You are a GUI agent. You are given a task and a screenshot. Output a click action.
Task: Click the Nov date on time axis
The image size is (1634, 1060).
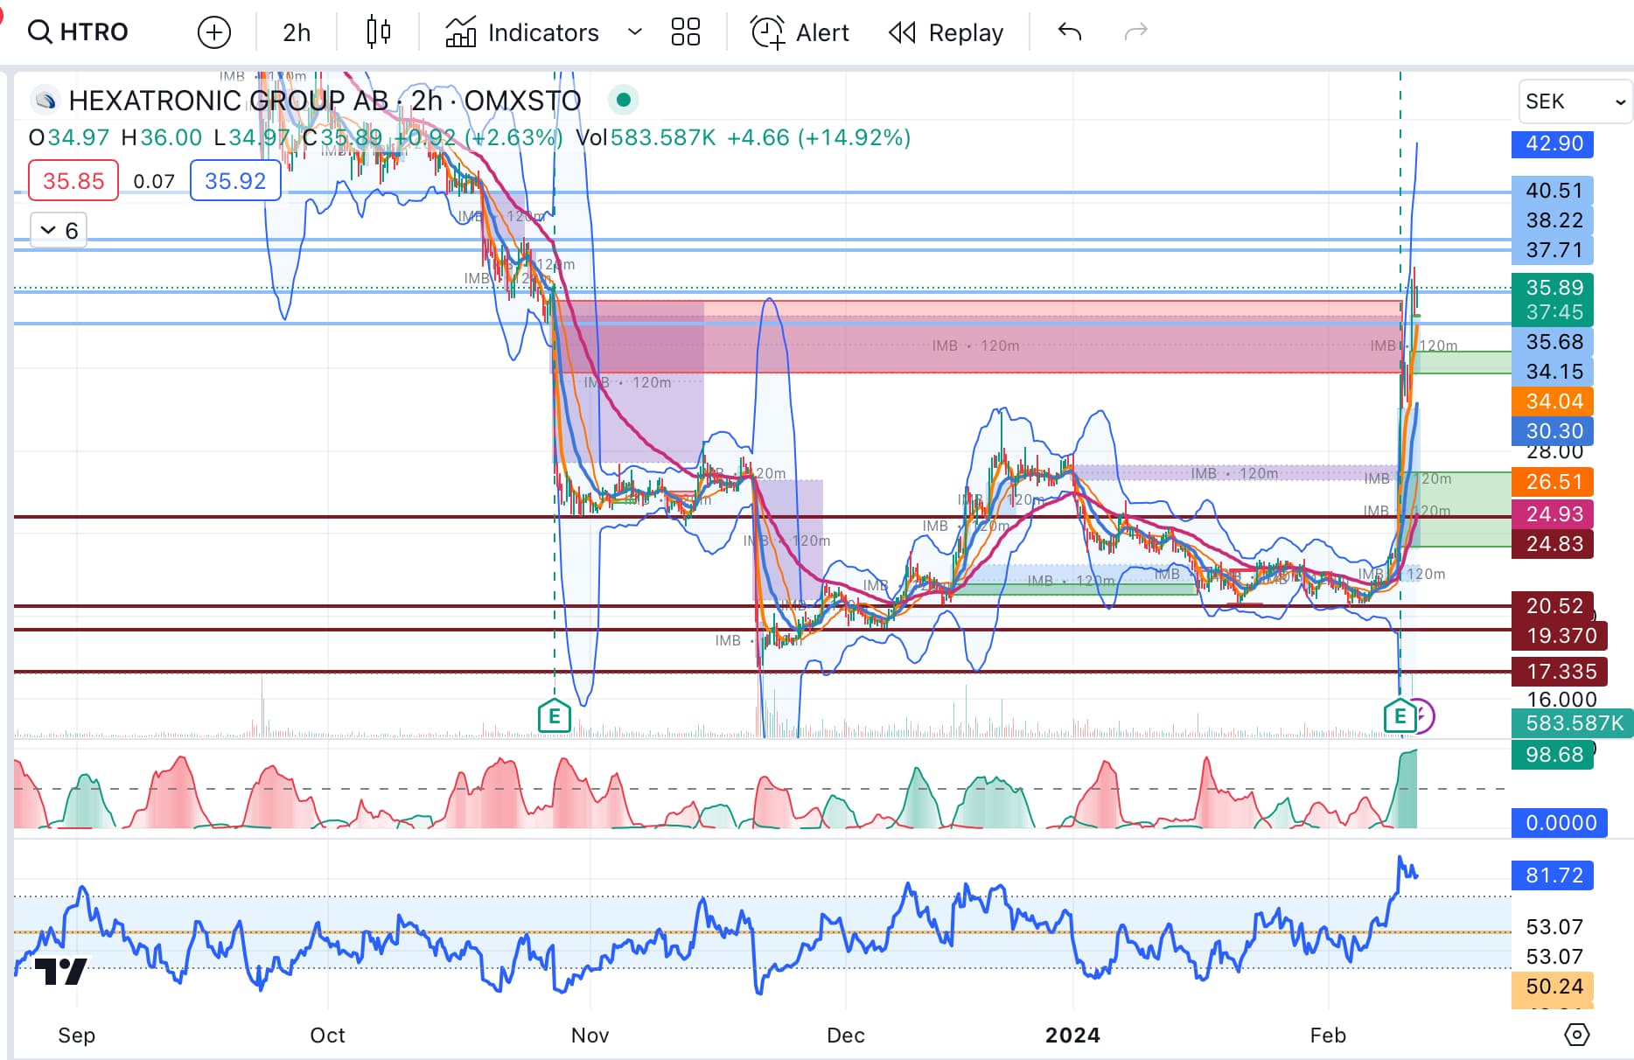(x=590, y=1036)
